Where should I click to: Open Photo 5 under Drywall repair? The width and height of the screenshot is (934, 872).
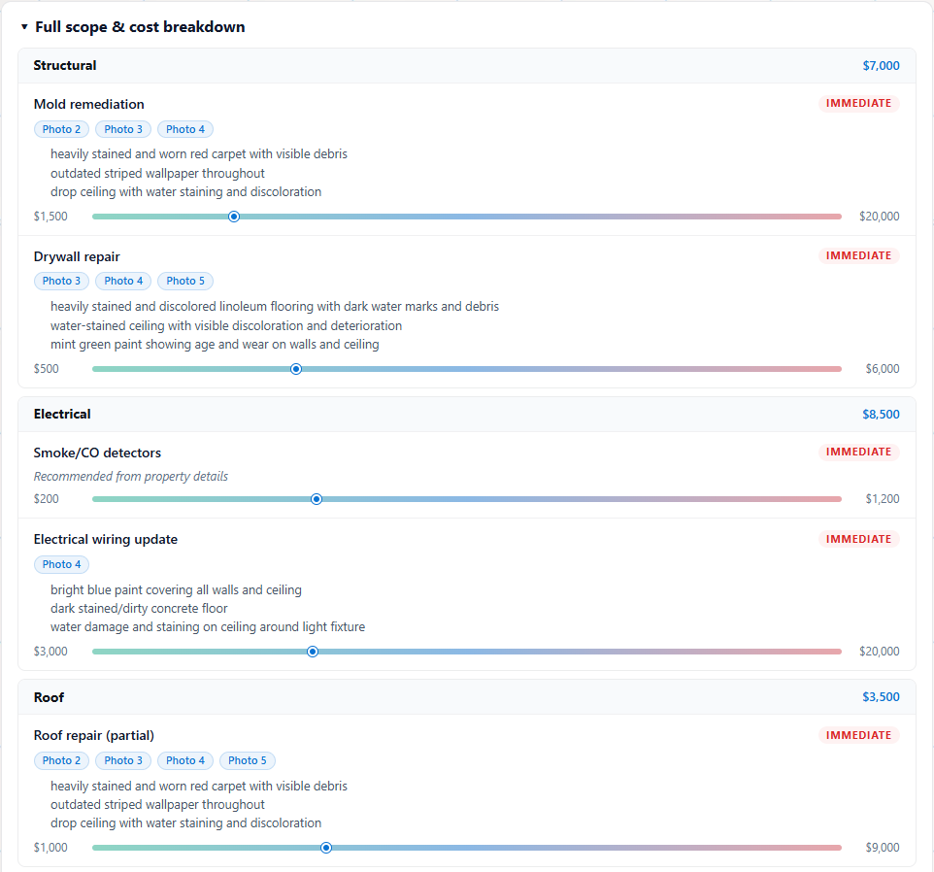185,281
